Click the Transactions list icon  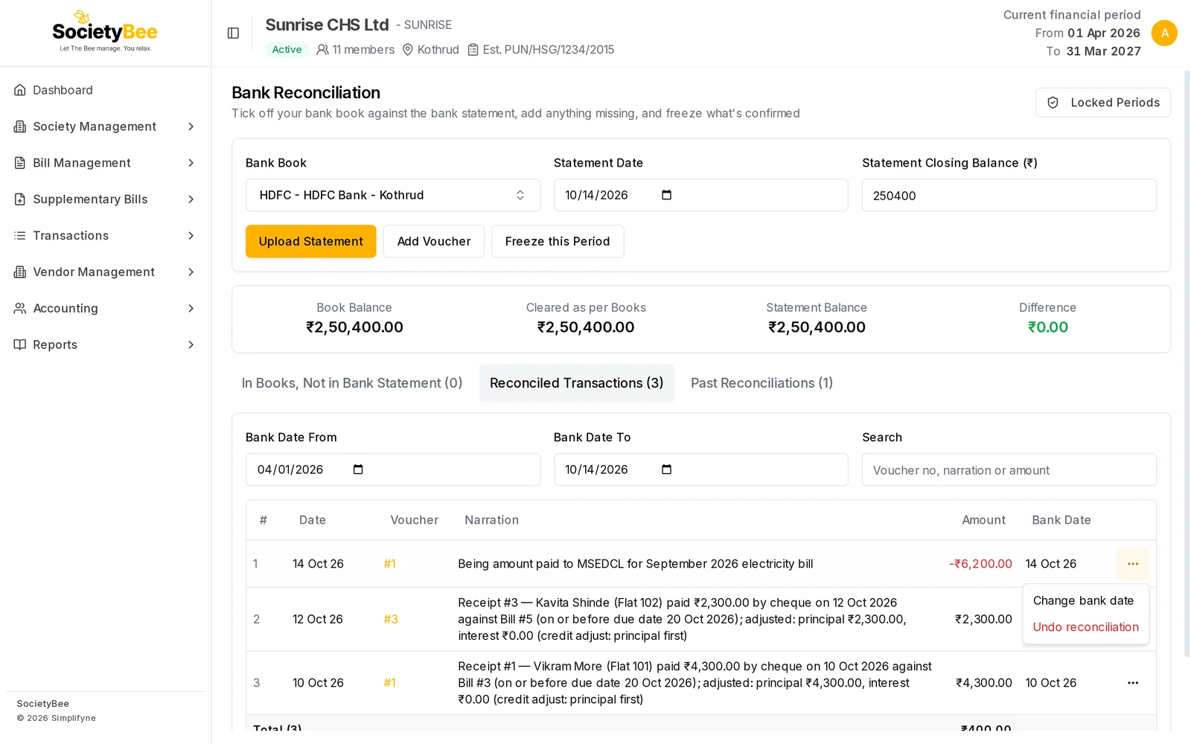click(20, 236)
